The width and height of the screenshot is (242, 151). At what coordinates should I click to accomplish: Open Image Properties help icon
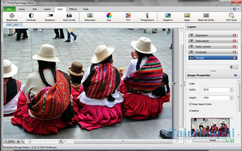pyautogui.click(x=236, y=75)
